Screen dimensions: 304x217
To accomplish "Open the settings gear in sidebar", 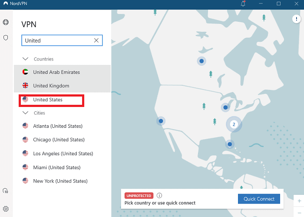I will [6, 209].
